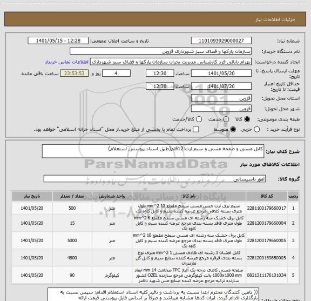Click the واحد شمارش column header
Screen dimensions: 311x301
point(112,196)
